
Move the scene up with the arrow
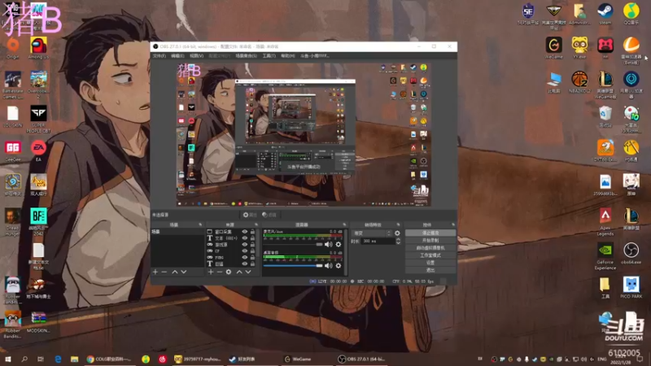(x=175, y=272)
